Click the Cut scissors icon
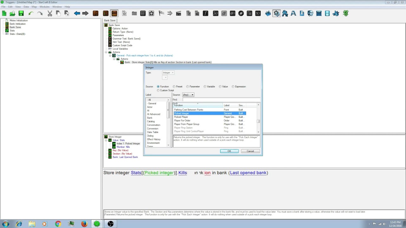The width and height of the screenshot is (406, 228). (50, 13)
